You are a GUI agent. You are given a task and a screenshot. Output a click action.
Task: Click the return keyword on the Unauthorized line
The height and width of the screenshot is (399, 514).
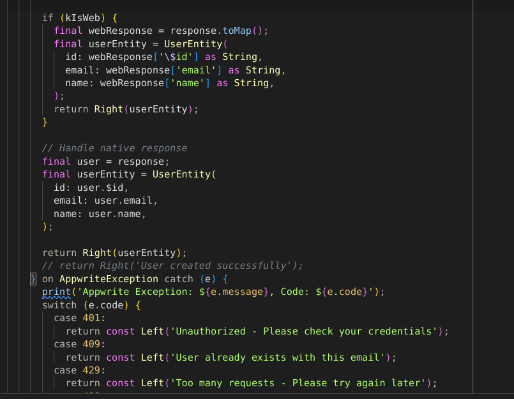82,331
